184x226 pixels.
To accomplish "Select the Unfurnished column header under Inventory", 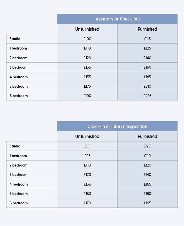I will click(x=87, y=29).
